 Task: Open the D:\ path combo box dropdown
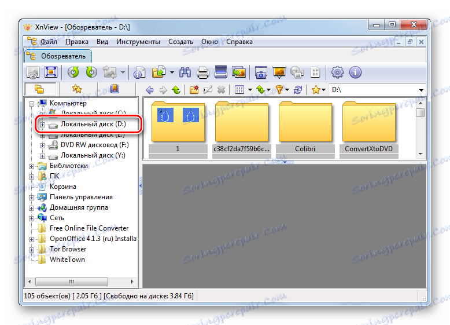coord(421,90)
